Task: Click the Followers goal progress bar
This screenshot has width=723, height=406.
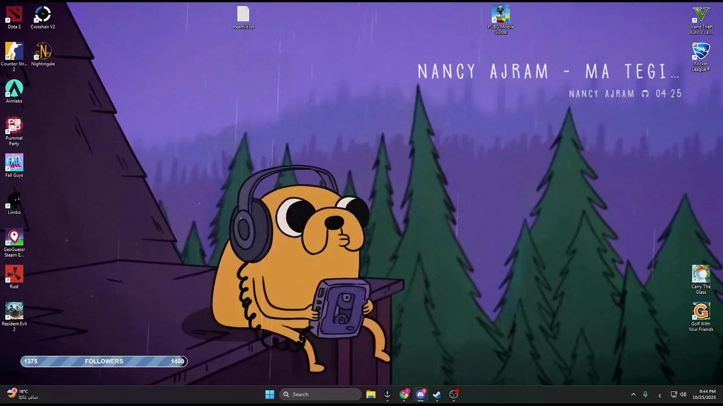Action: (x=104, y=361)
